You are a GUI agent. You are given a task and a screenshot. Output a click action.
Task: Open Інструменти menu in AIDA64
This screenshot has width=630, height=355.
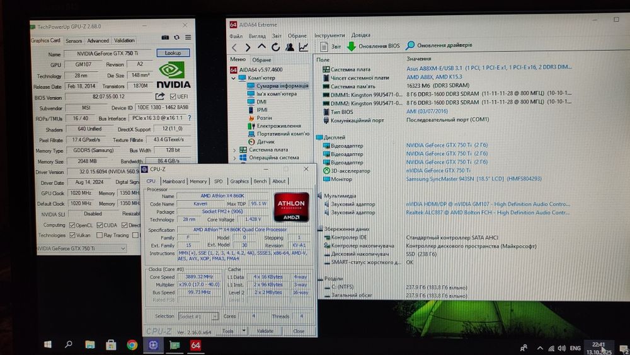(x=329, y=35)
